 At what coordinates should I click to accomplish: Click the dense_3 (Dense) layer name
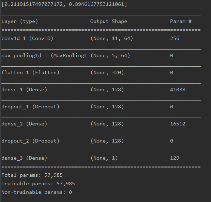[24, 158]
